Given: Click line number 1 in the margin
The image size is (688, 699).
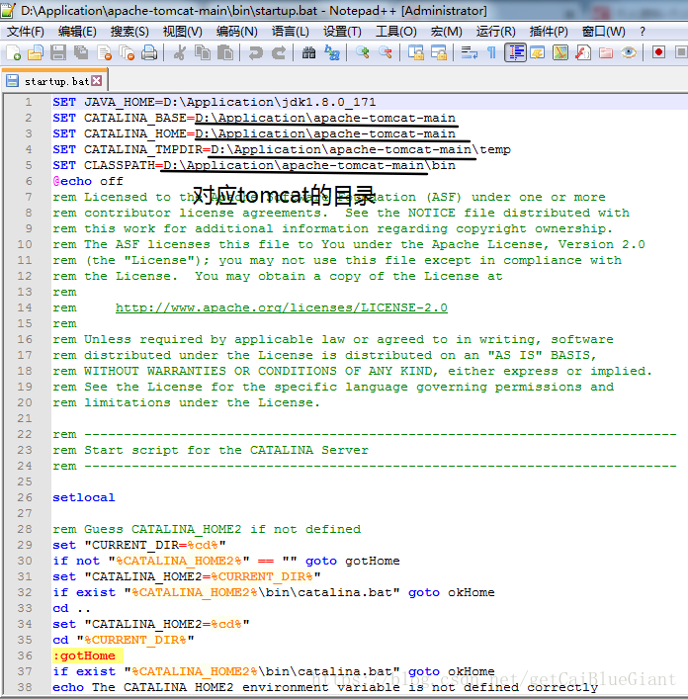Looking at the screenshot, I should tap(28, 102).
